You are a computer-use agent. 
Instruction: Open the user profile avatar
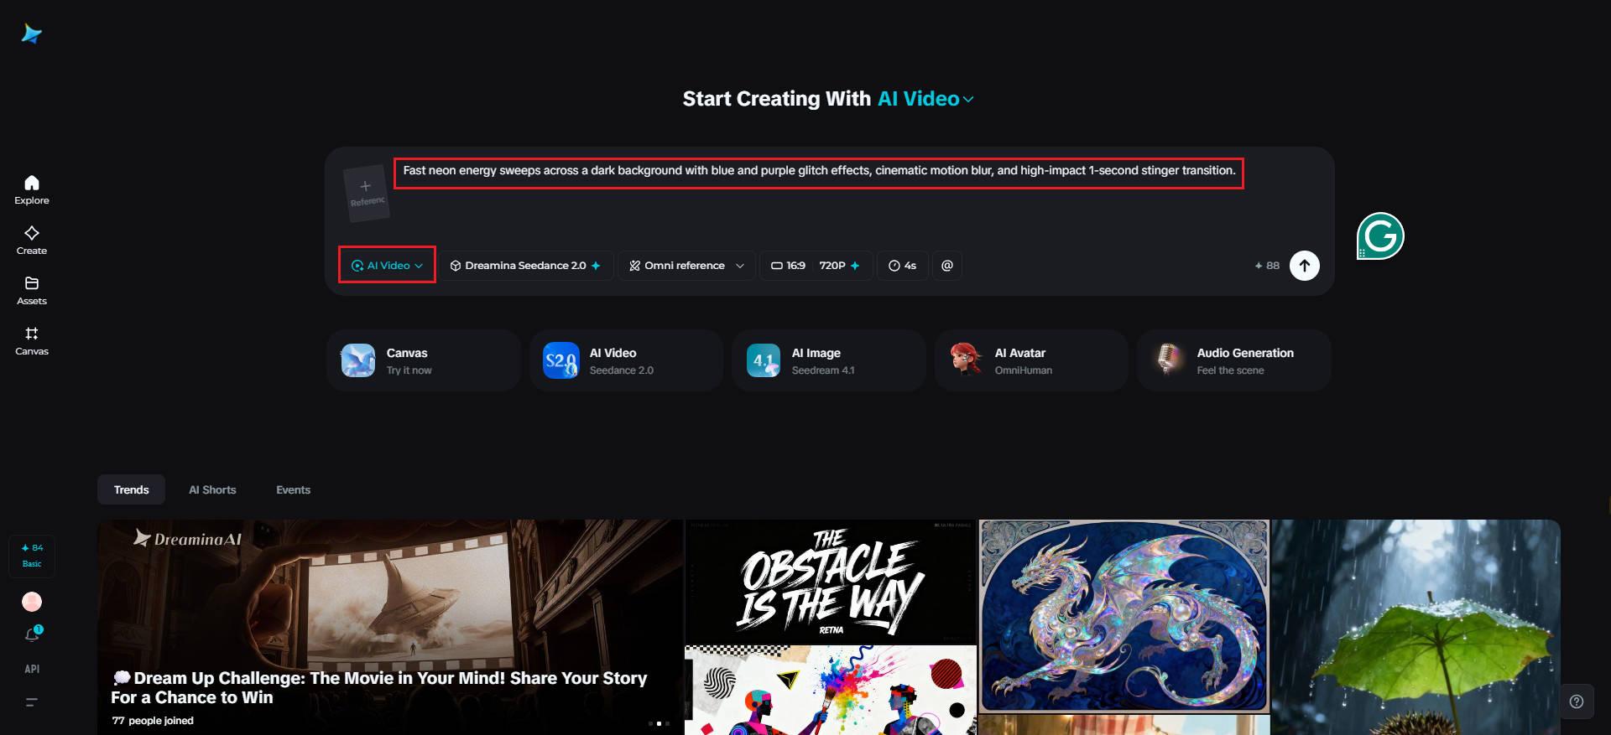(32, 602)
